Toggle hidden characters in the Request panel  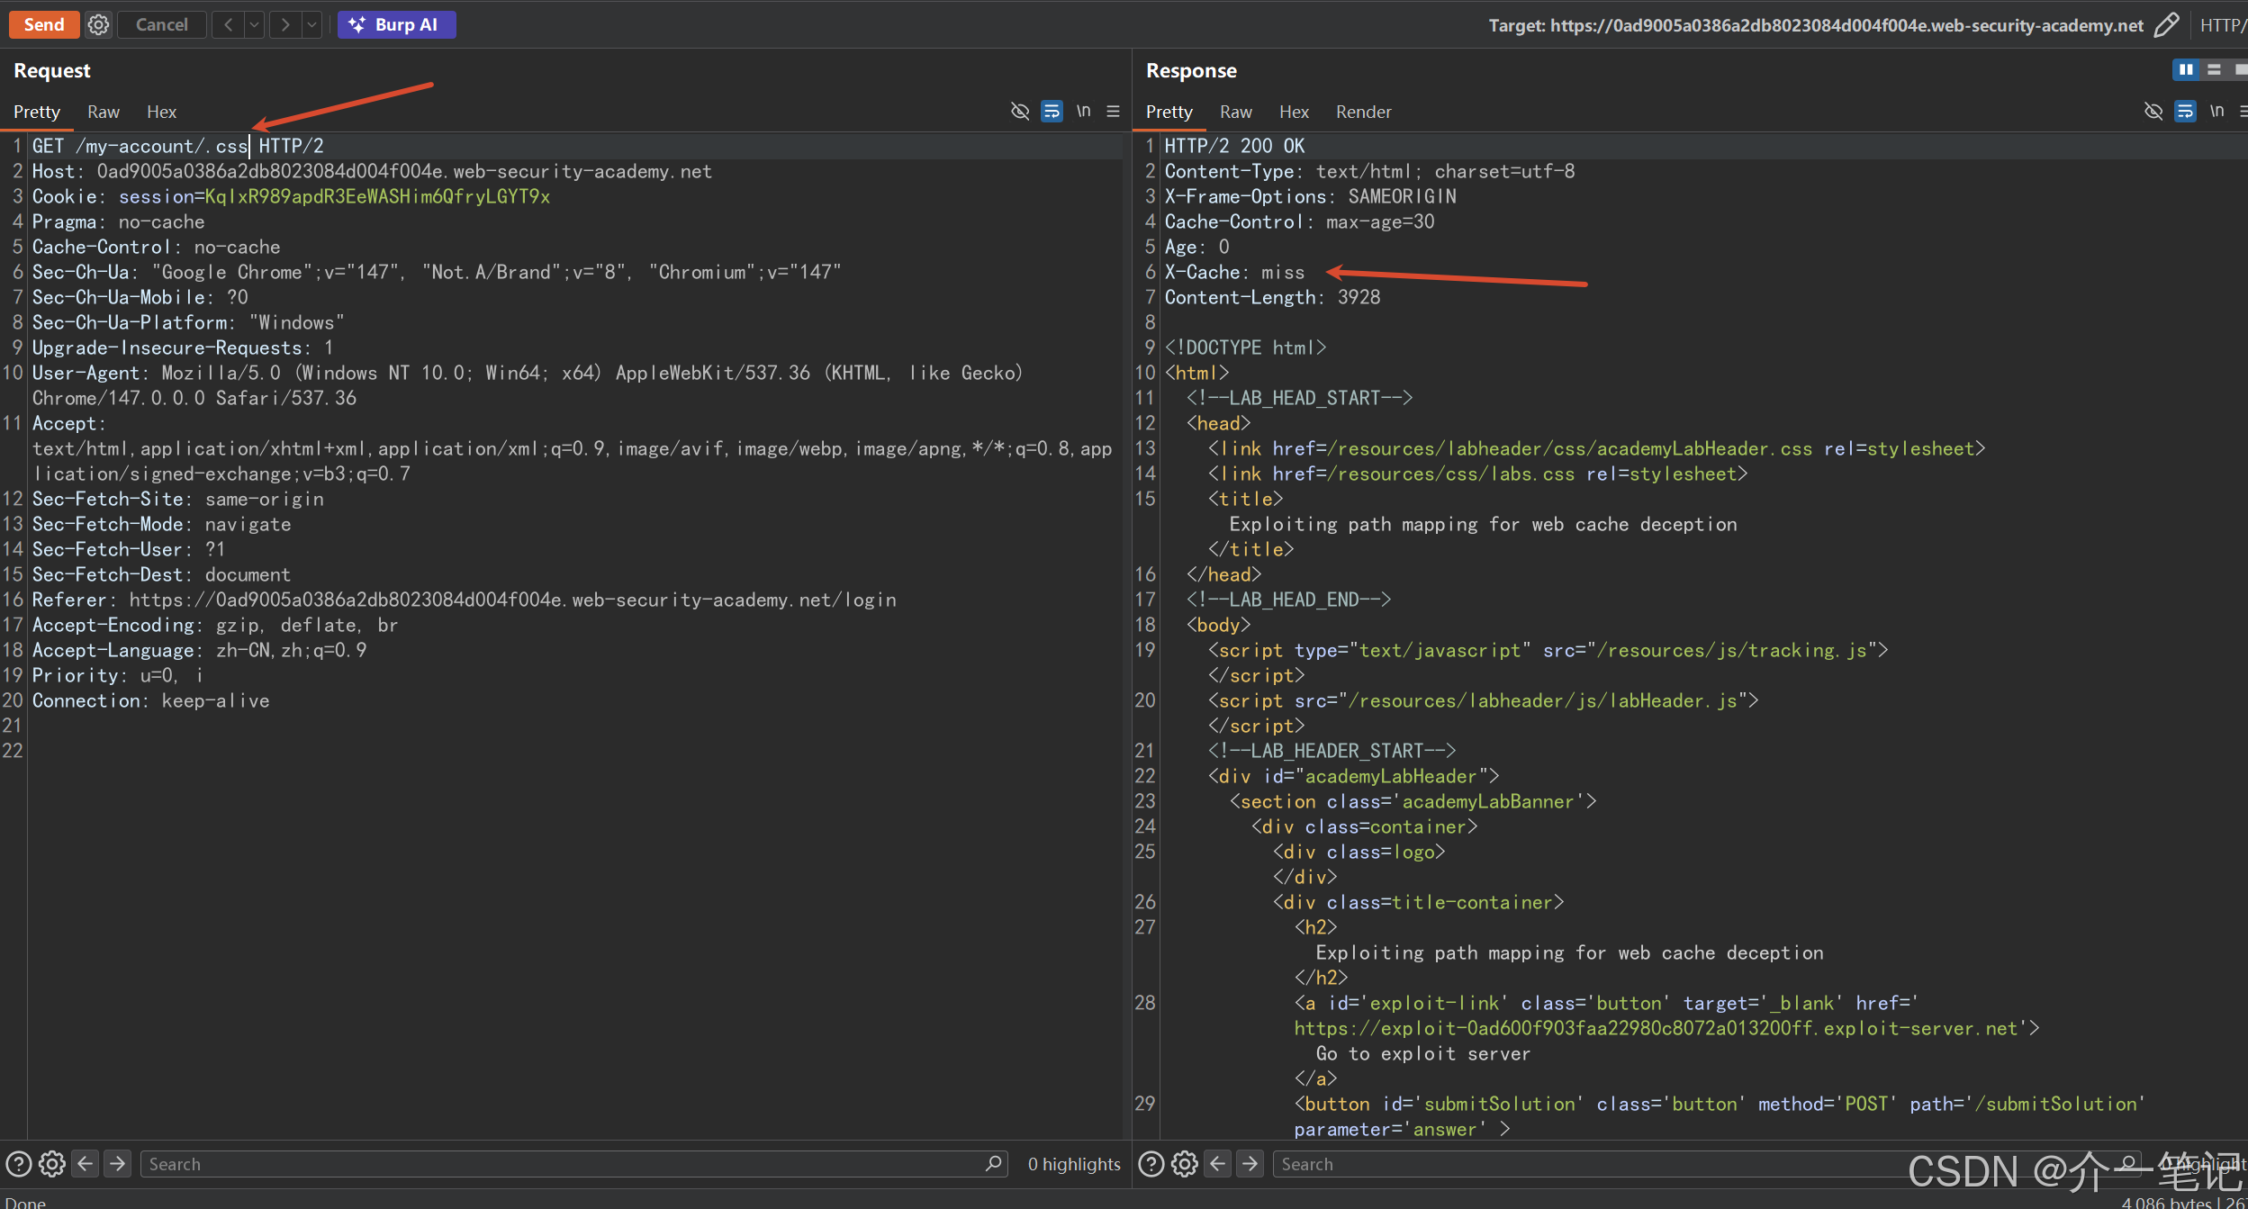pyautogui.click(x=1019, y=111)
